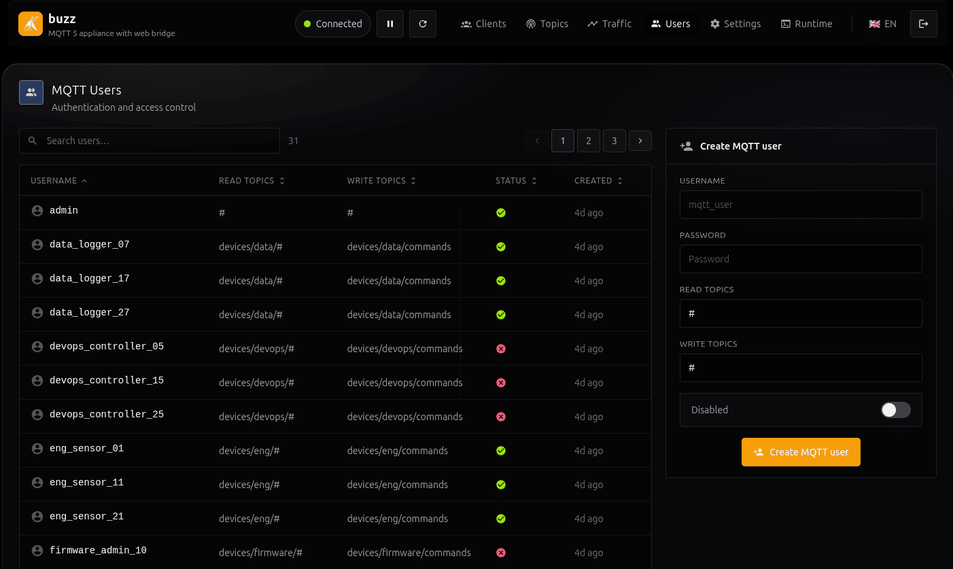Click the buzz mosquito logo icon
953x569 pixels.
(x=31, y=24)
